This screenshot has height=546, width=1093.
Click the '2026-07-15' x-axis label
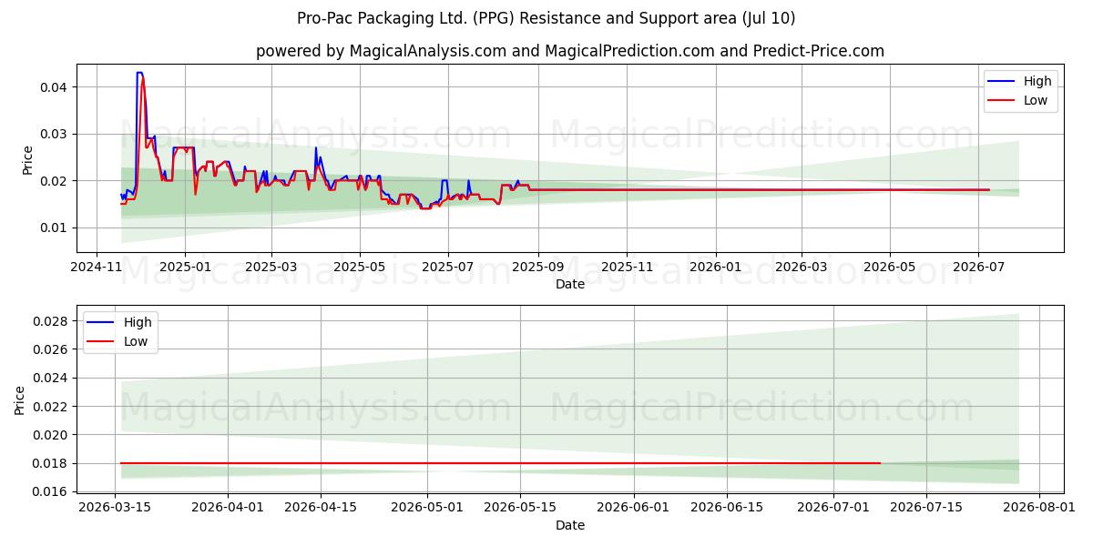pyautogui.click(x=925, y=510)
